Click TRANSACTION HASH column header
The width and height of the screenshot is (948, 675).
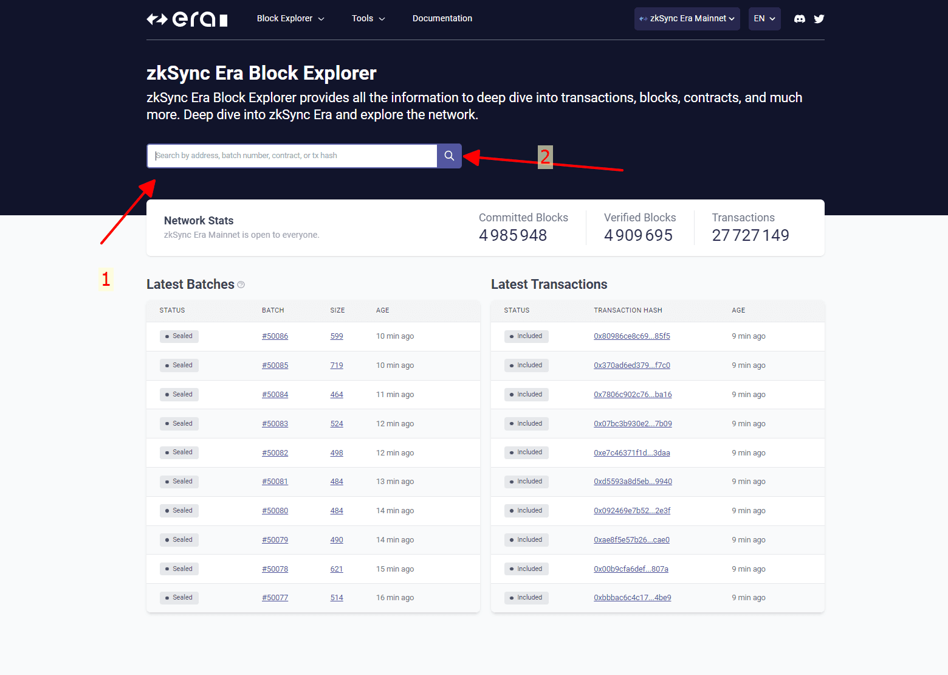(628, 310)
